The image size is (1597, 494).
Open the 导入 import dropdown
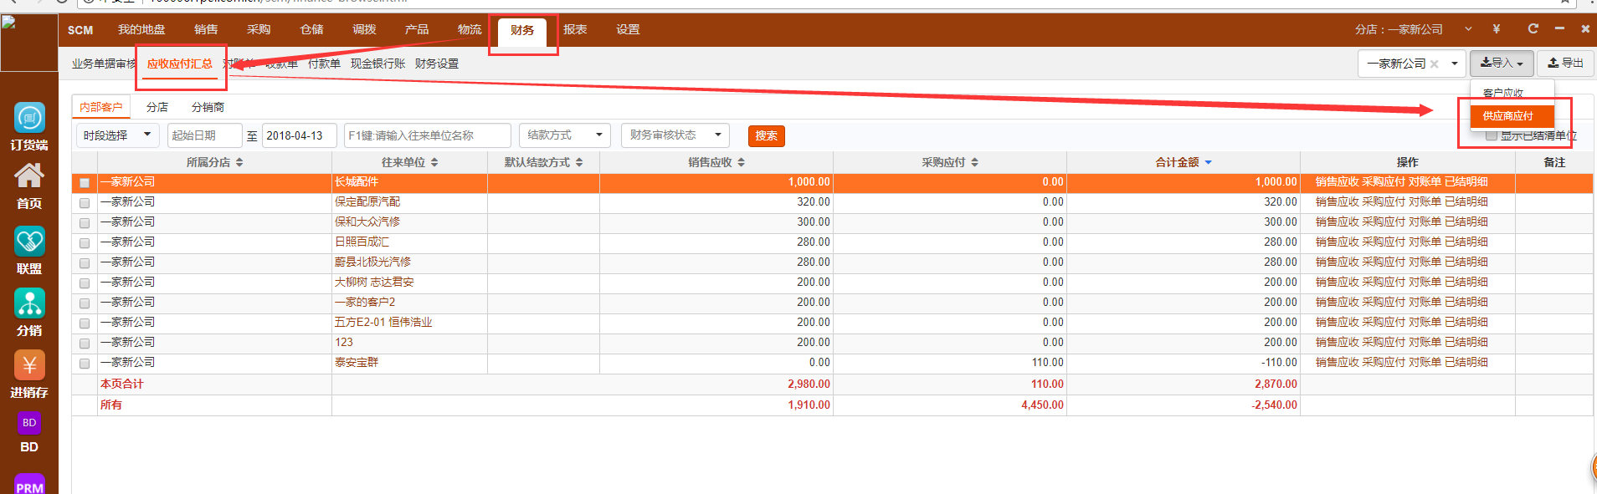pyautogui.click(x=1502, y=64)
